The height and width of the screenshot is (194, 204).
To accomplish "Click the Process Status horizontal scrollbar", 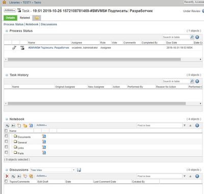I will click(94, 59).
